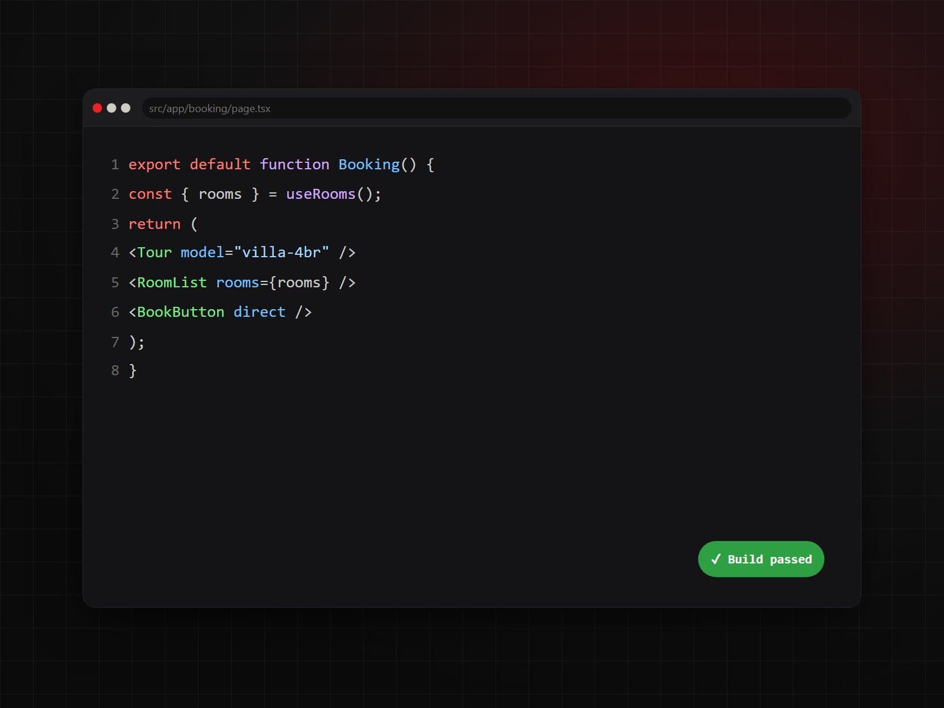Click the 'return' keyword
The width and height of the screenshot is (944, 708).
155,224
